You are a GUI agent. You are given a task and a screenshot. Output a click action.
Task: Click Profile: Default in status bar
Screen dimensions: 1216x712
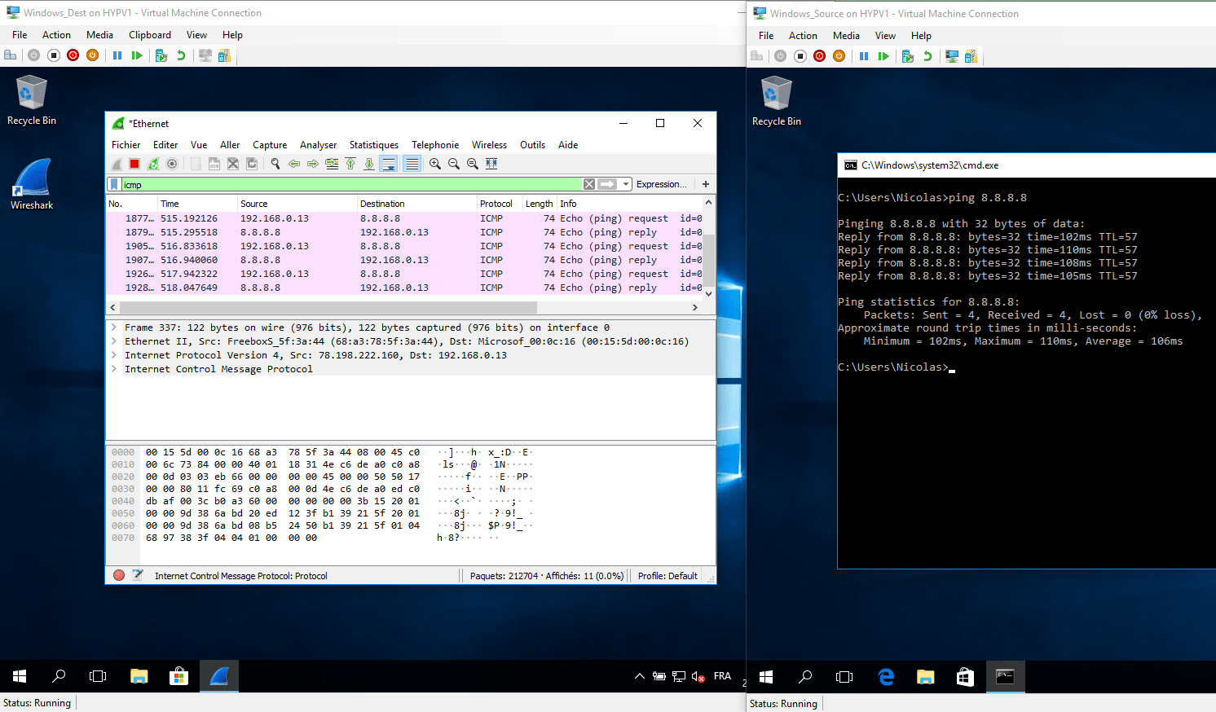(667, 576)
